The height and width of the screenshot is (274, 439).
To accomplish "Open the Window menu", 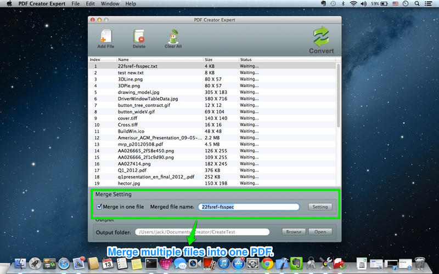I will tap(110, 4).
